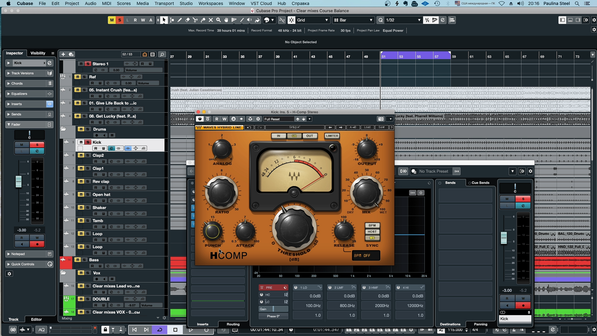Select the Range Selection tool
This screenshot has width=597, height=336.
pyautogui.click(x=172, y=20)
